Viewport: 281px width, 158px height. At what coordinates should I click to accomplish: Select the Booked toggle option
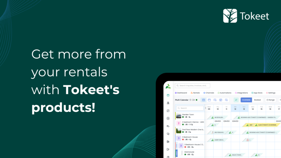257,100
